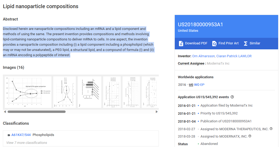The image size is (280, 147).
Task: Open third thumbnail with bar chart
Action: pos(89,92)
